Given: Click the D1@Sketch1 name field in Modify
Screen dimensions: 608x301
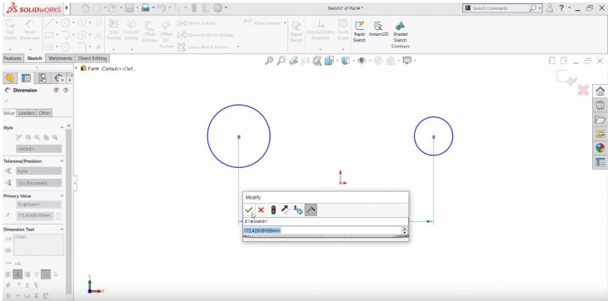Looking at the screenshot, I should tap(326, 221).
